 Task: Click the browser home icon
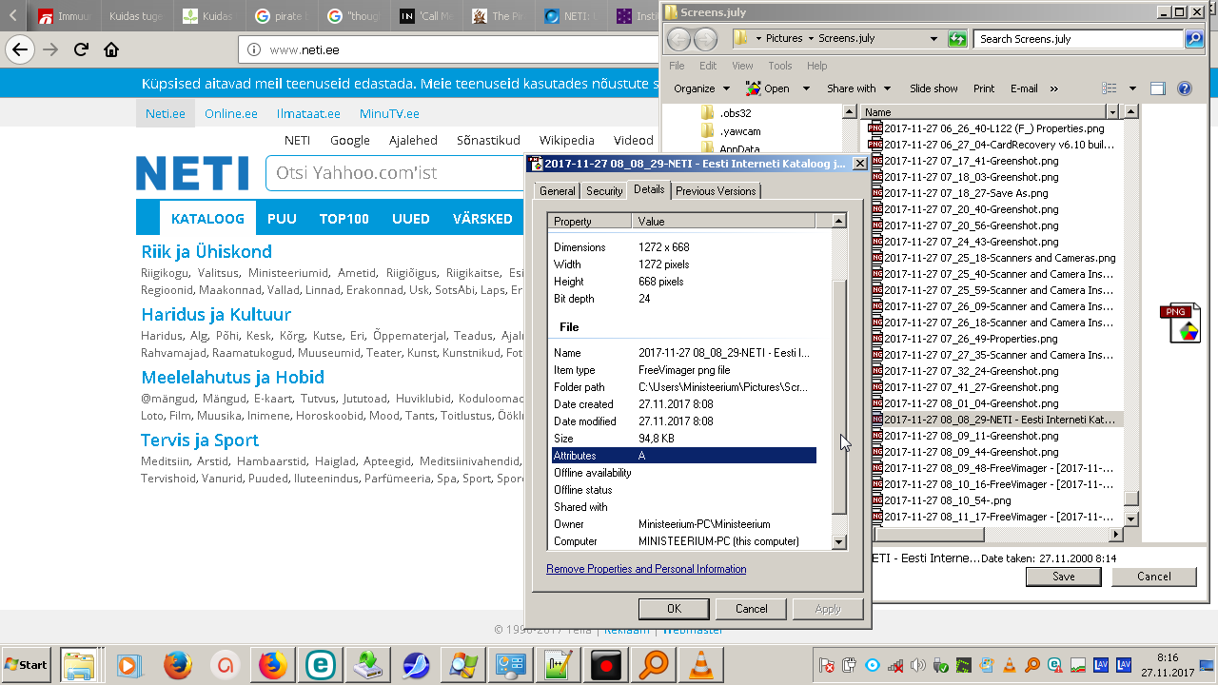tap(111, 49)
